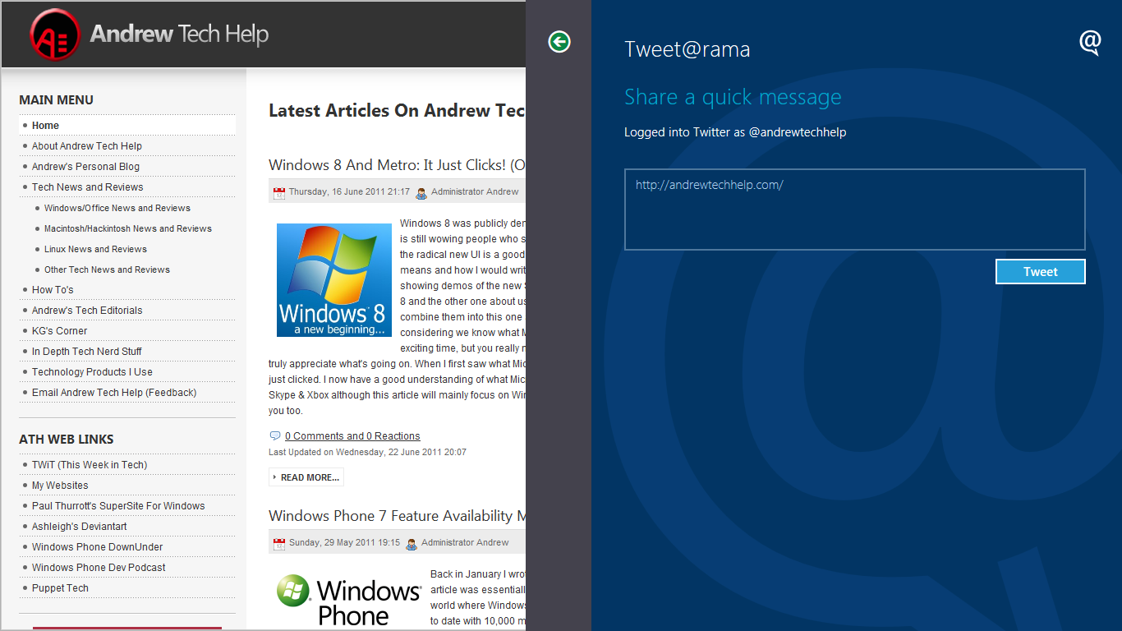This screenshot has width=1122, height=631.
Task: Click the green back arrow icon
Action: (559, 41)
